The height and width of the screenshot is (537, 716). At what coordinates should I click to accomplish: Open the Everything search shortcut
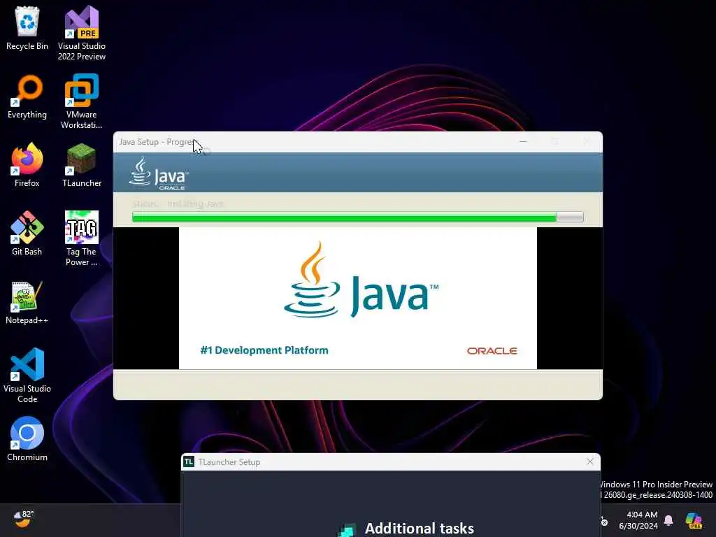click(x=27, y=96)
